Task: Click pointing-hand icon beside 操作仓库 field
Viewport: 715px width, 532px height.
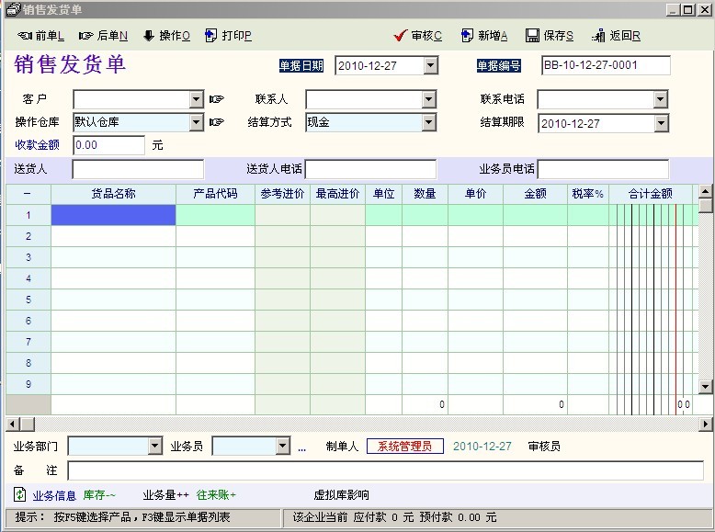Action: [x=217, y=122]
